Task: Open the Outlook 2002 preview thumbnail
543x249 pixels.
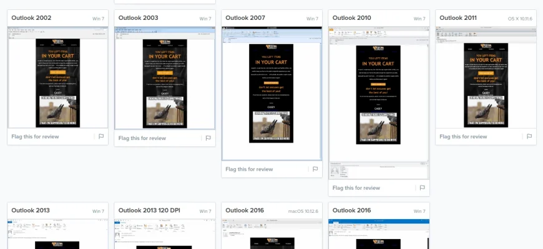Action: click(x=57, y=77)
